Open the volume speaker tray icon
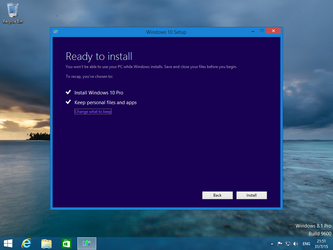Screen dimensions: 333x250 coord(296,244)
